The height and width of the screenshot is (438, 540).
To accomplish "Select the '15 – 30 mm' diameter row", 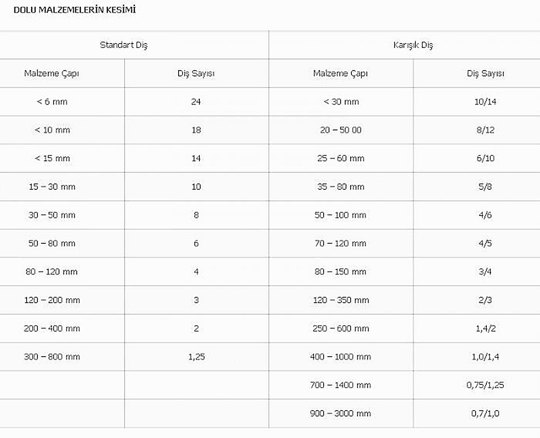I will [x=52, y=187].
